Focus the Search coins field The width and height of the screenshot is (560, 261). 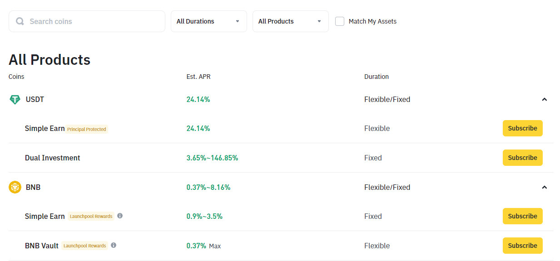point(87,21)
